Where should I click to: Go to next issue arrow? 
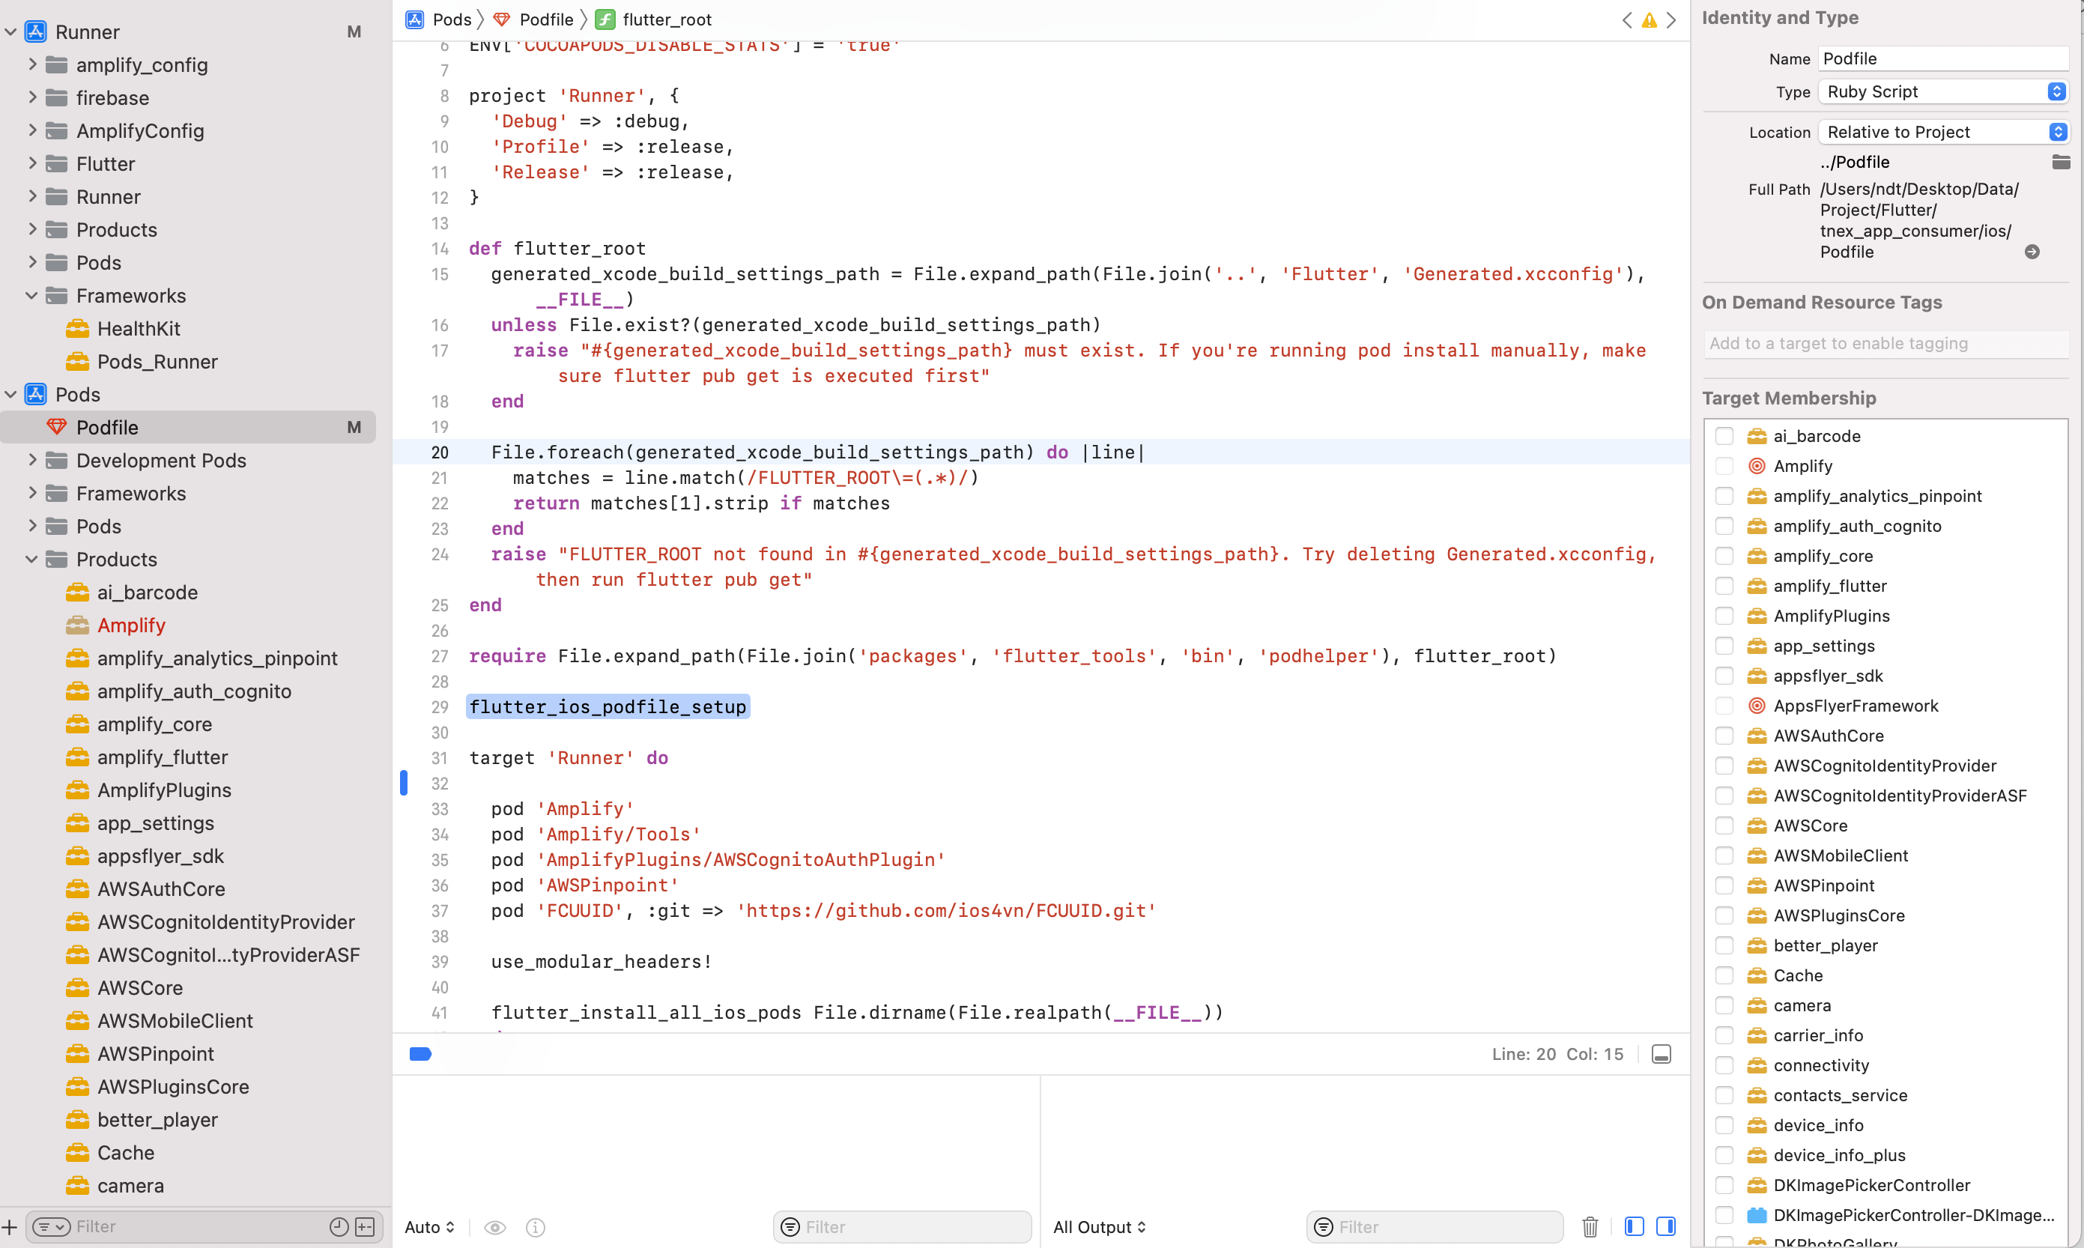[1671, 20]
